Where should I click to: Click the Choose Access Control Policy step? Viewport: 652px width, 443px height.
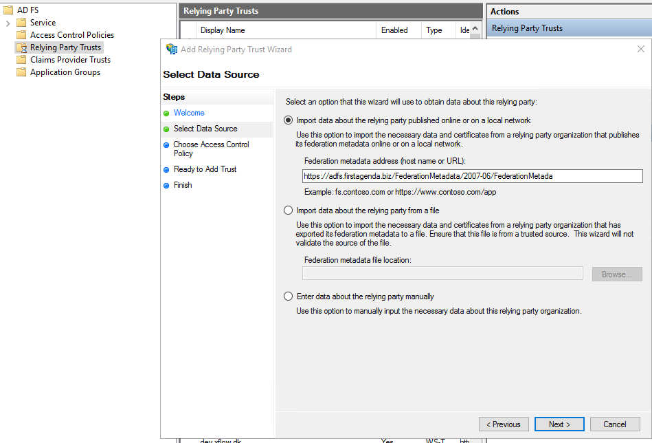(x=211, y=149)
